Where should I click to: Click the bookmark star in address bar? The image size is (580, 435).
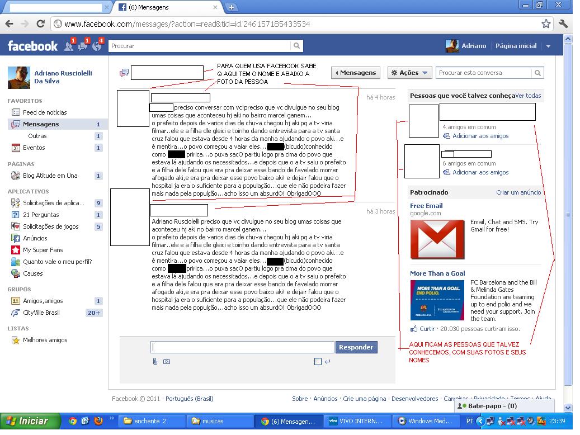546,24
